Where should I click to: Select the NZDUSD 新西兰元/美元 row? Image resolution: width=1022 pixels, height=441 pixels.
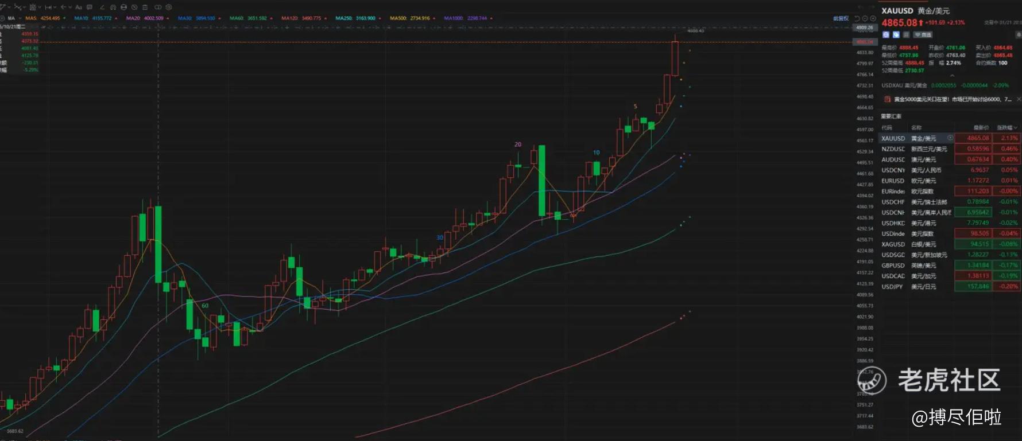point(950,149)
